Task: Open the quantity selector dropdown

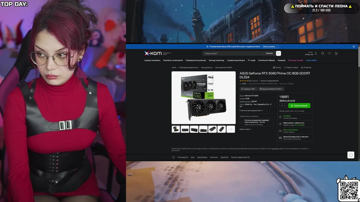Action: point(283,105)
